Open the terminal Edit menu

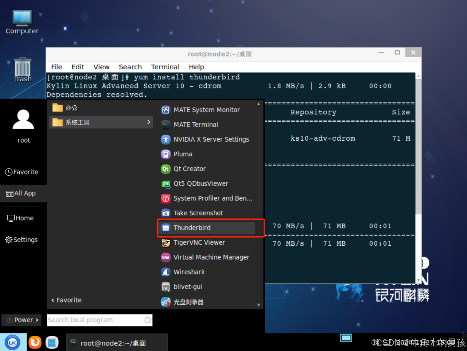coord(78,67)
